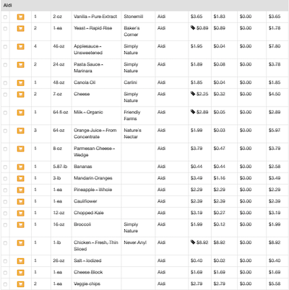Click the Broccoli item name
The width and height of the screenshot is (289, 290).
[82, 224]
